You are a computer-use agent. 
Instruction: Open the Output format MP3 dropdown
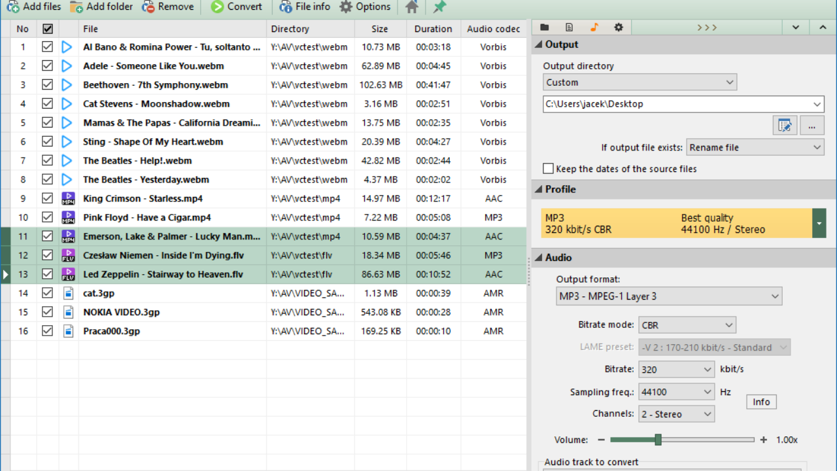coord(668,296)
